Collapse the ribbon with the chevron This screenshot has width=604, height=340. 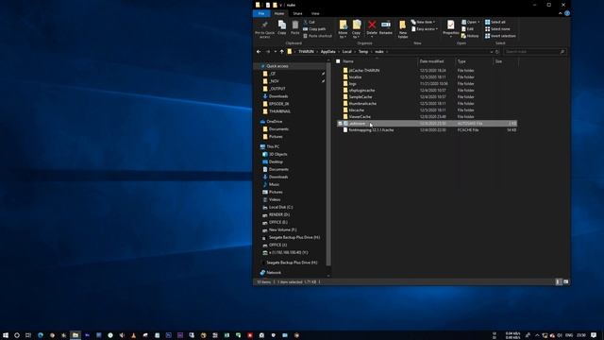[x=560, y=13]
